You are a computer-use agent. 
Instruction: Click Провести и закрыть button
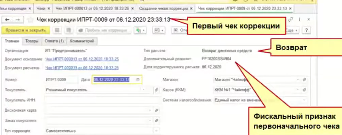(x=26, y=30)
